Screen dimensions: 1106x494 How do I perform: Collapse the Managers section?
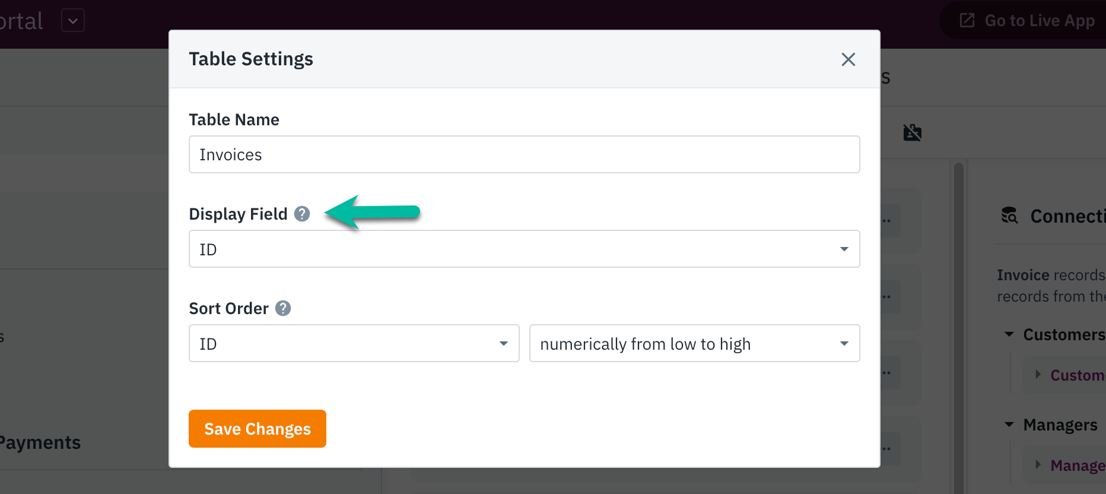(x=1009, y=425)
